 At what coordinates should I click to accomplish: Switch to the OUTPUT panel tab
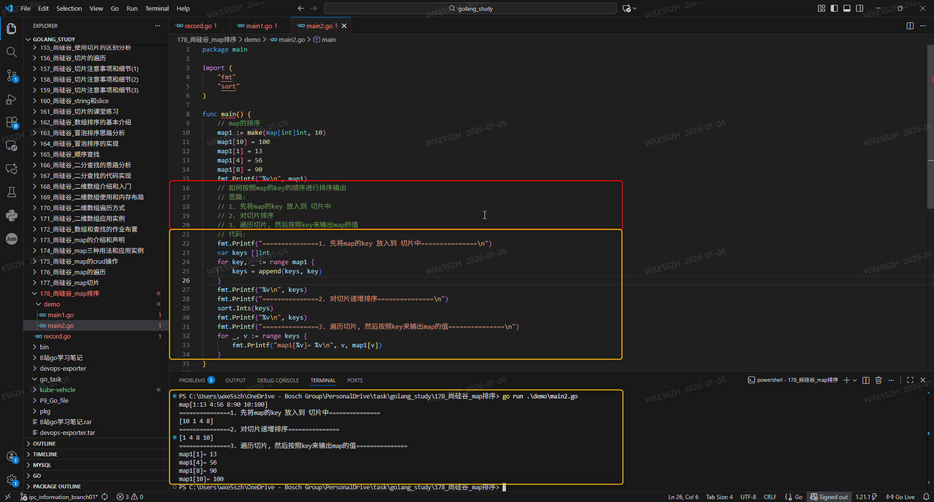(x=235, y=380)
